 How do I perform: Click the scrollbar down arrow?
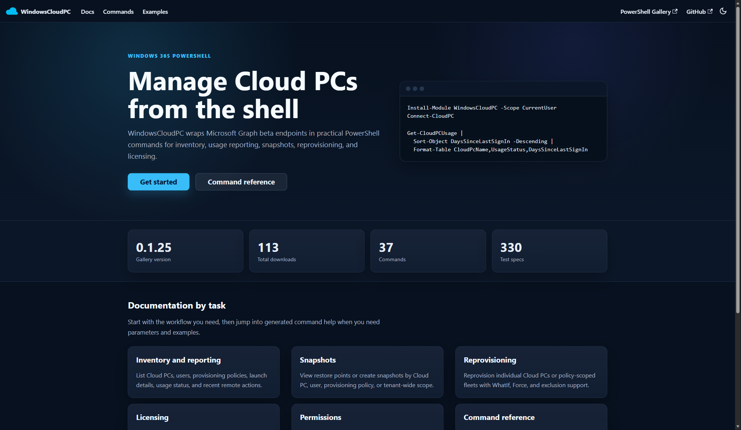(x=738, y=427)
